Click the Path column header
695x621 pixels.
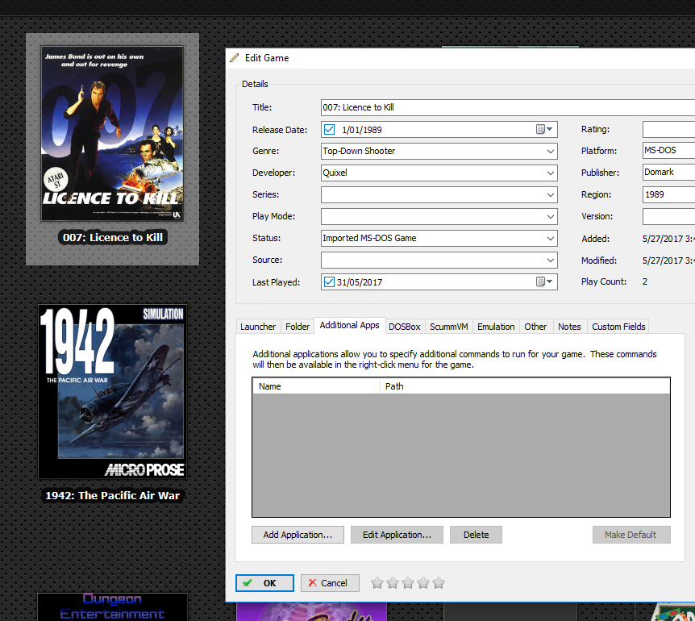tap(525, 386)
